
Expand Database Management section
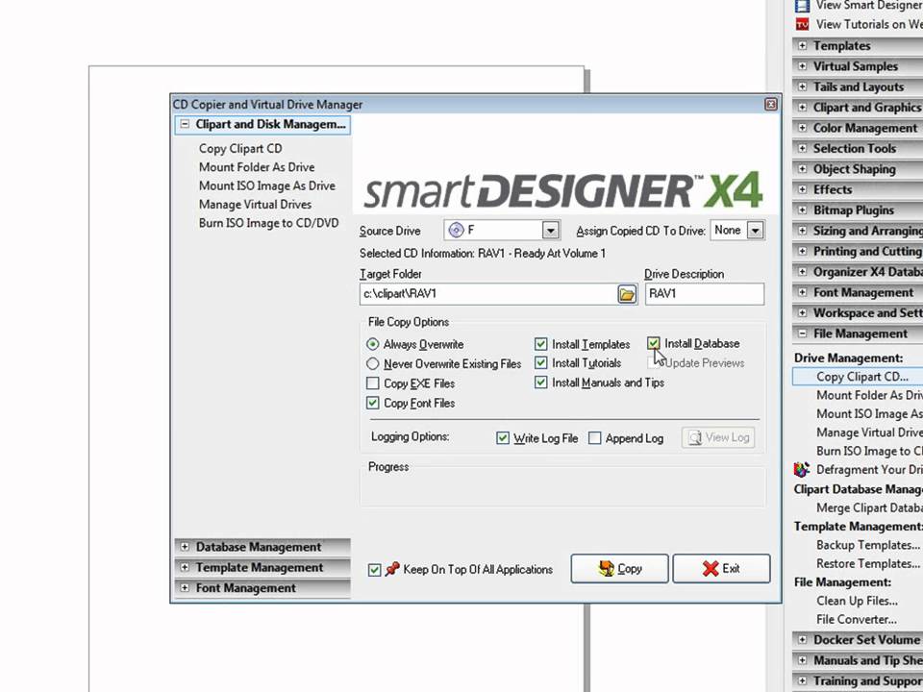(185, 547)
